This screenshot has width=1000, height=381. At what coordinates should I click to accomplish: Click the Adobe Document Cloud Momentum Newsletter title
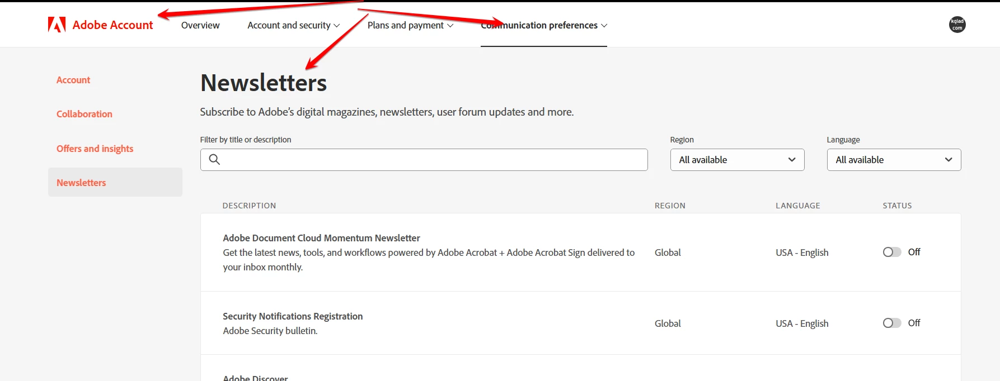click(321, 238)
